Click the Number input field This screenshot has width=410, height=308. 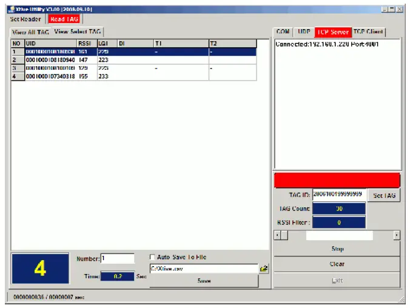(x=118, y=258)
